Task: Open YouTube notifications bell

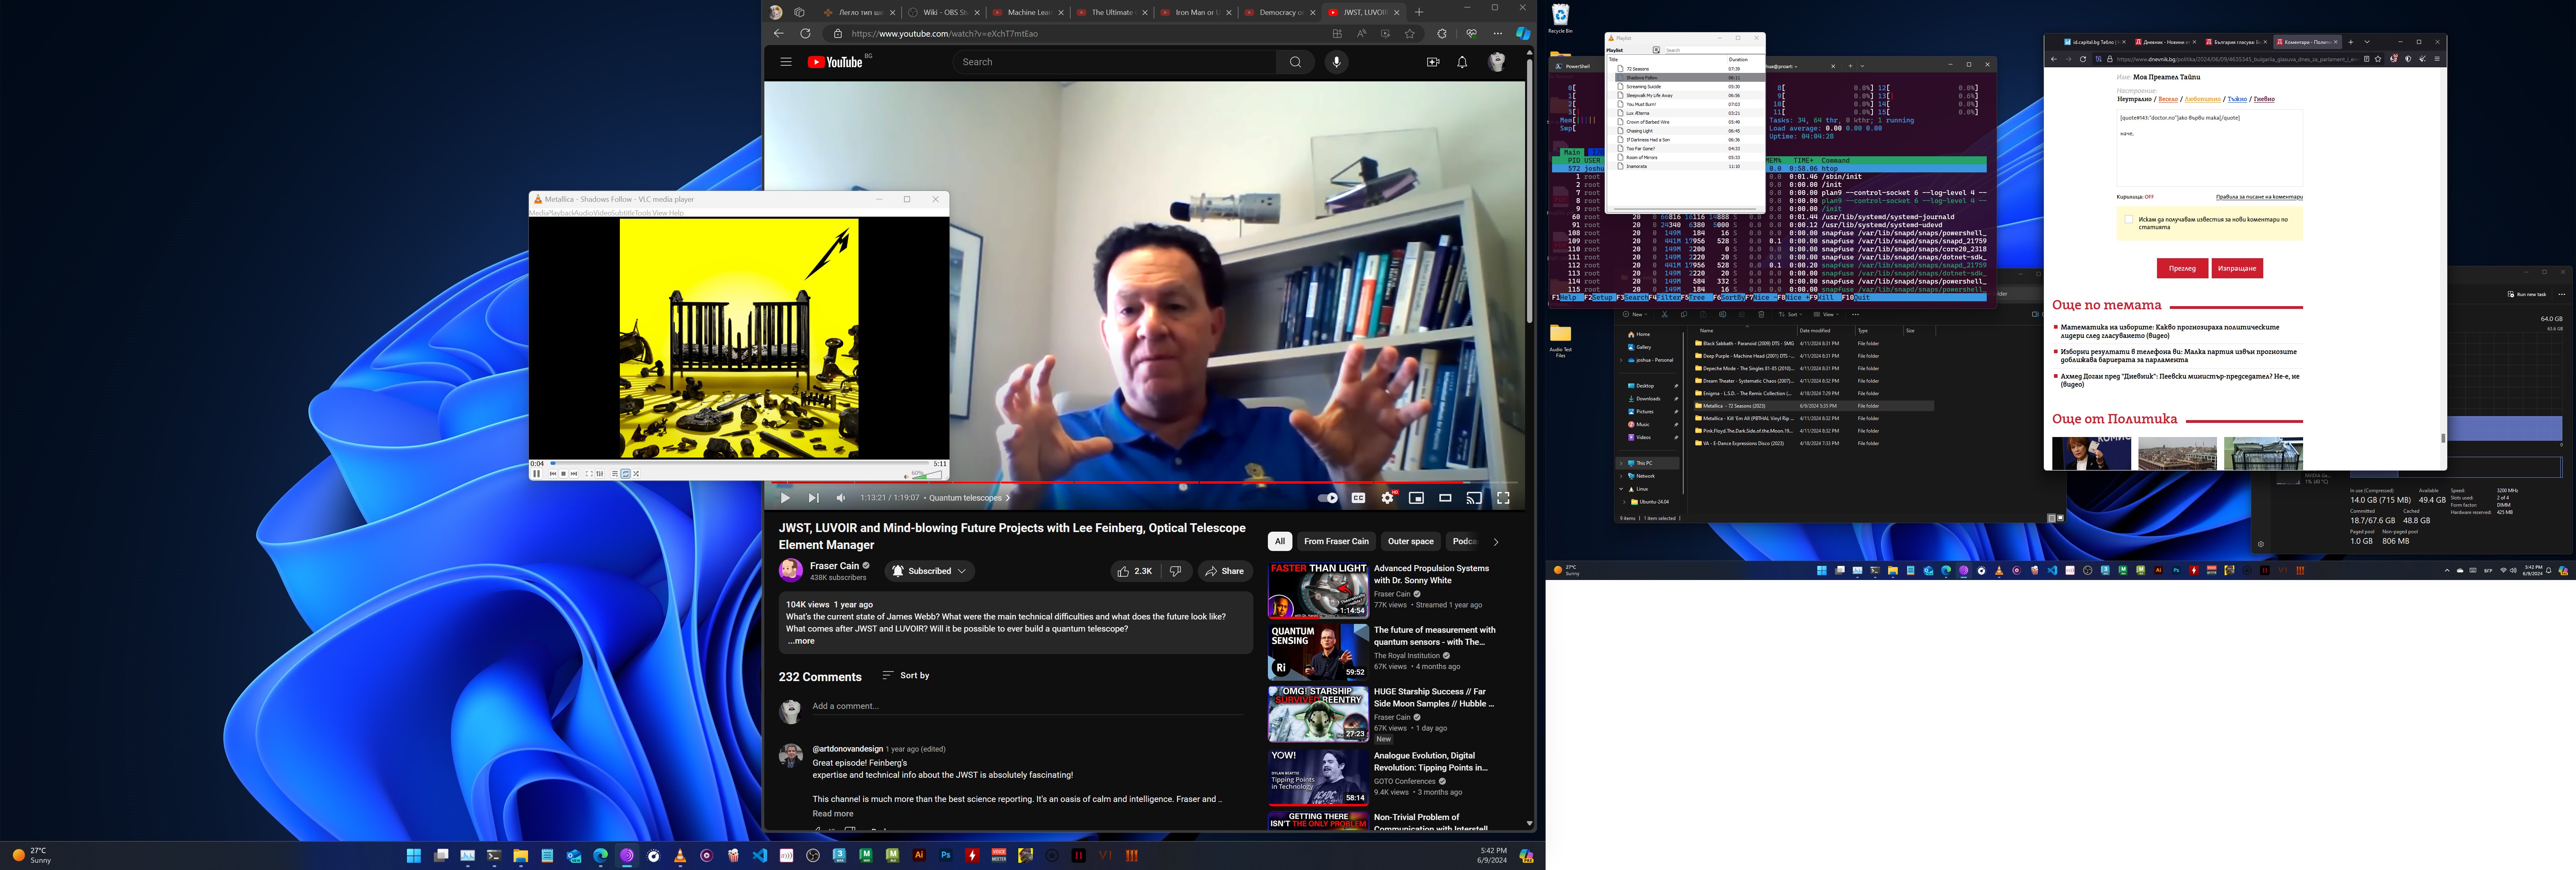Action: coord(1462,62)
